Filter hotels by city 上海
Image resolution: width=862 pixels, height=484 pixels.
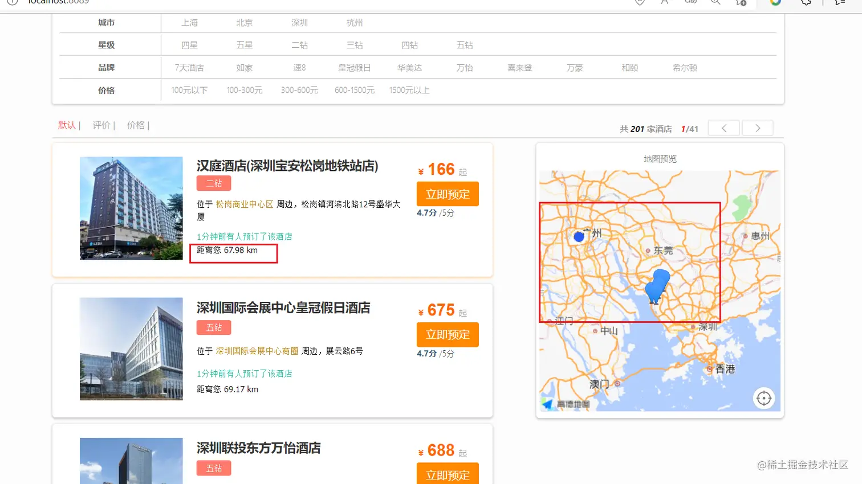(x=189, y=23)
